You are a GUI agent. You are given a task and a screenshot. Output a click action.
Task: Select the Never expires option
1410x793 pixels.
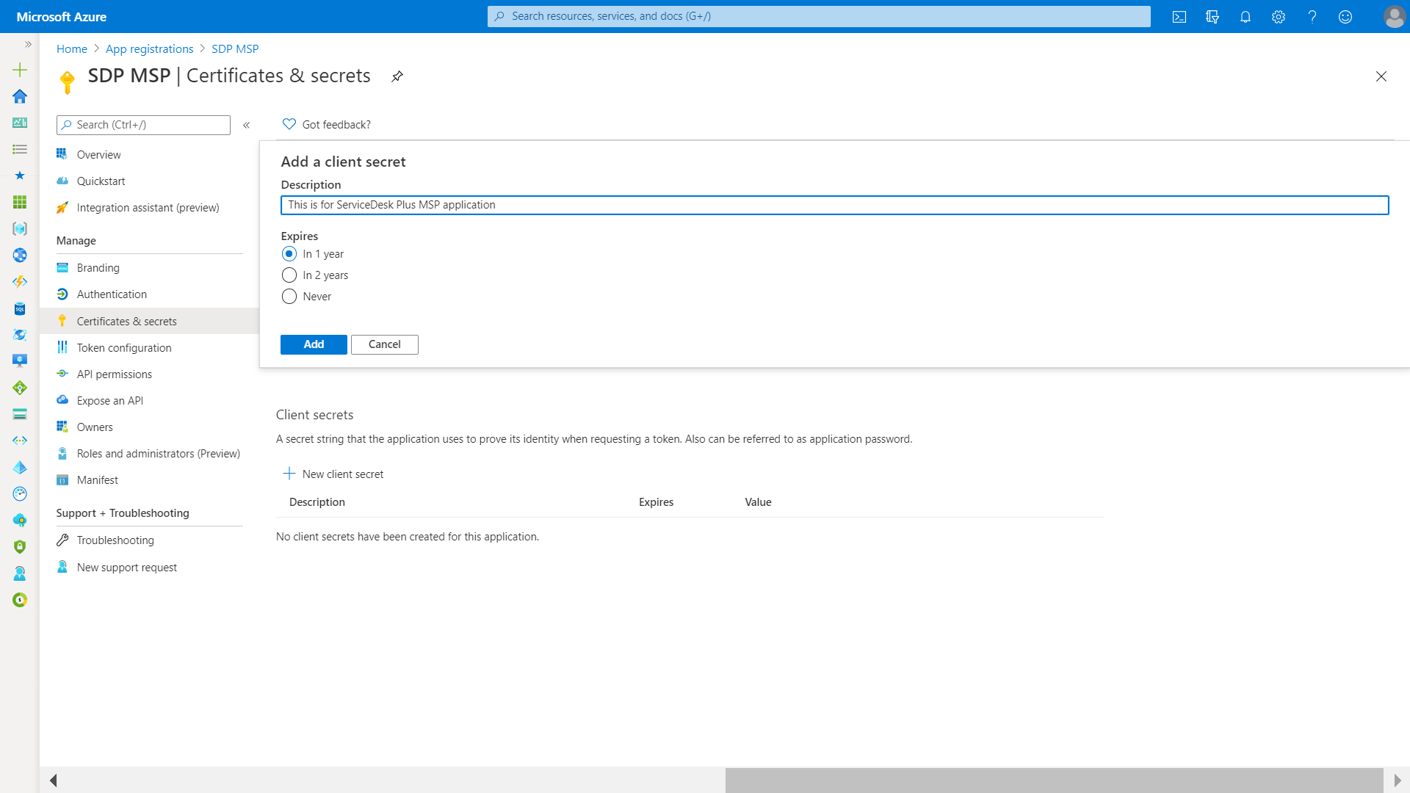point(289,297)
